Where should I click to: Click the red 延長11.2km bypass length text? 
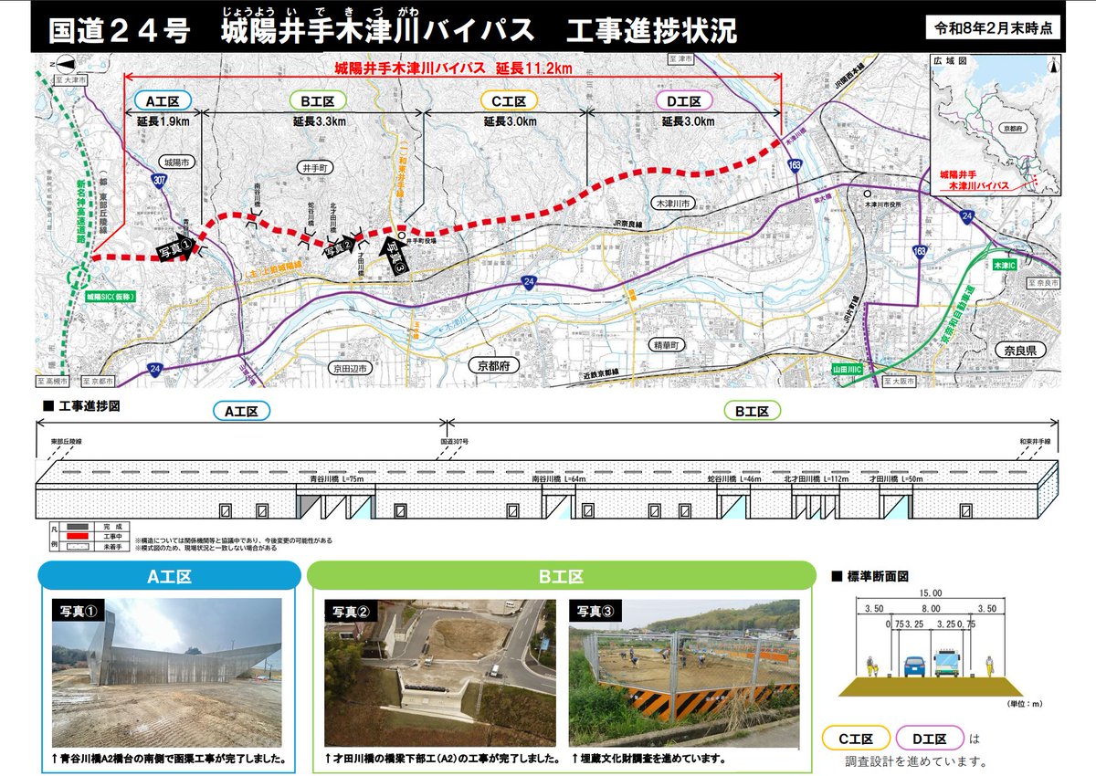point(454,68)
